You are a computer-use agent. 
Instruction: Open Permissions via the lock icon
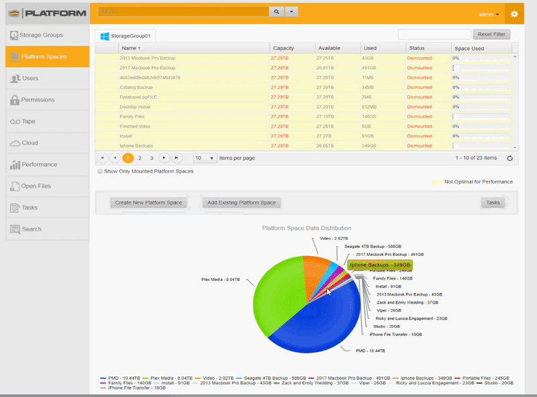tap(14, 100)
